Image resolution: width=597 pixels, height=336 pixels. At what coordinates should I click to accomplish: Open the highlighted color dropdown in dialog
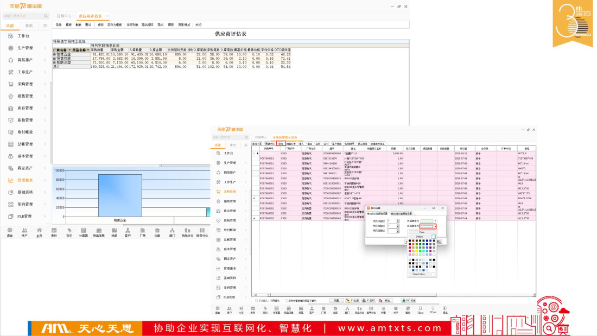point(434,226)
